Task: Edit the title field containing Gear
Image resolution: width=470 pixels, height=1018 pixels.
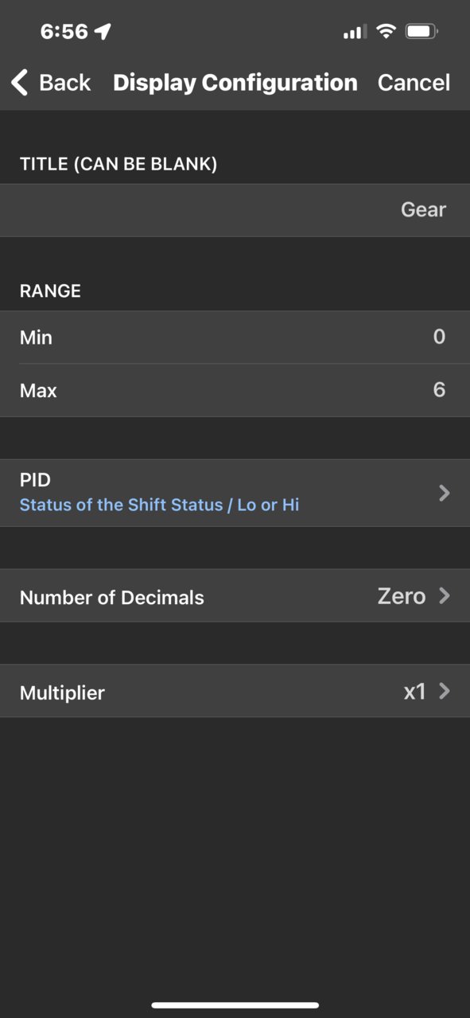Action: click(235, 210)
